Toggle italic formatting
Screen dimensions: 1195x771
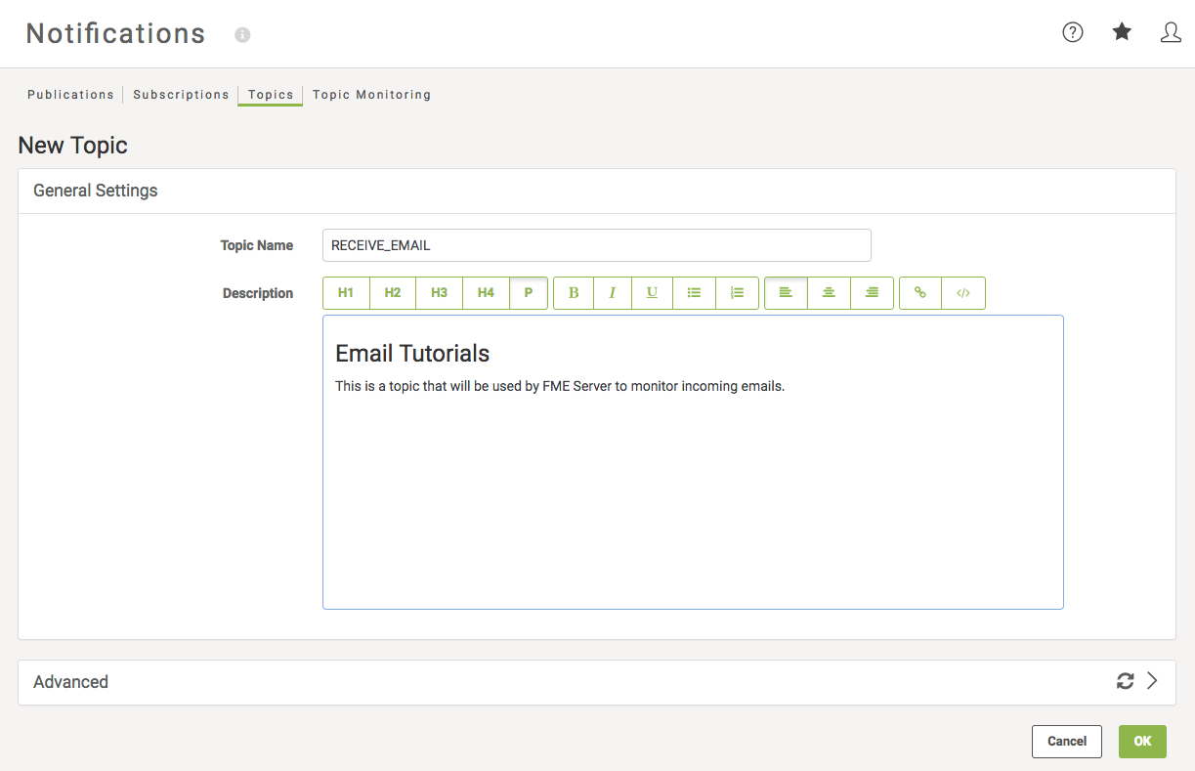[613, 293]
